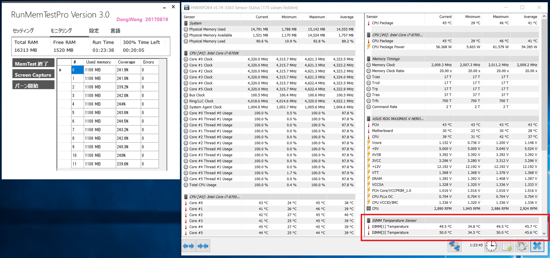Click the Used memory column header

[x=100, y=62]
